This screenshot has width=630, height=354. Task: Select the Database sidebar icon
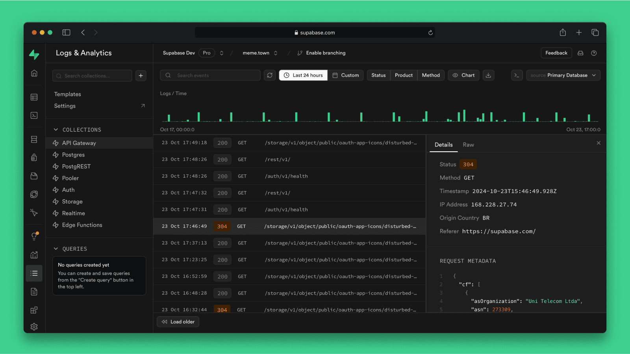(x=34, y=139)
